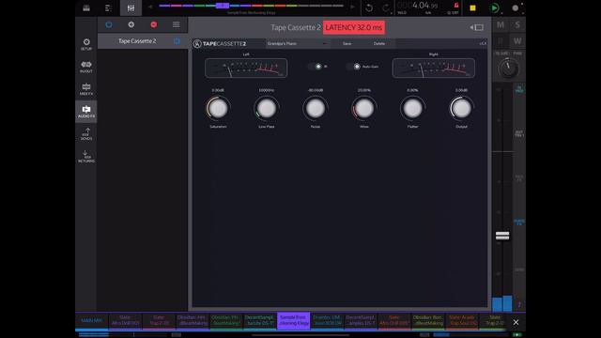Switch to the mixer view icon in top bar
Screen dimensions: 601x338
point(131,8)
